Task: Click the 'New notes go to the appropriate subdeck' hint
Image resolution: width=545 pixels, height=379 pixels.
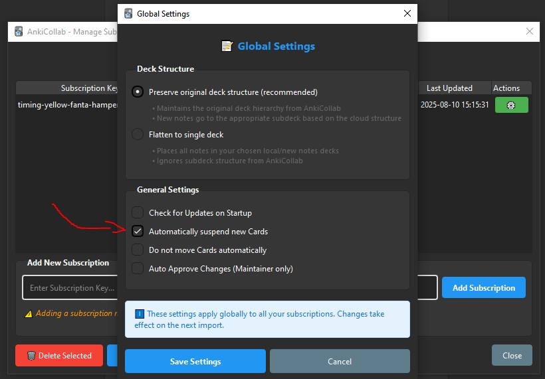Action: pyautogui.click(x=276, y=118)
